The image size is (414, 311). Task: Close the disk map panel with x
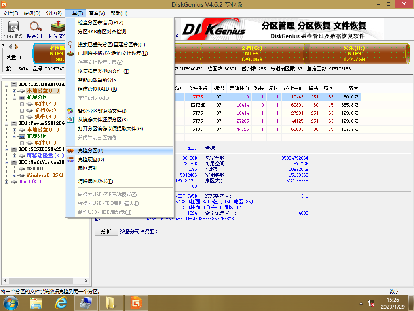click(3, 45)
